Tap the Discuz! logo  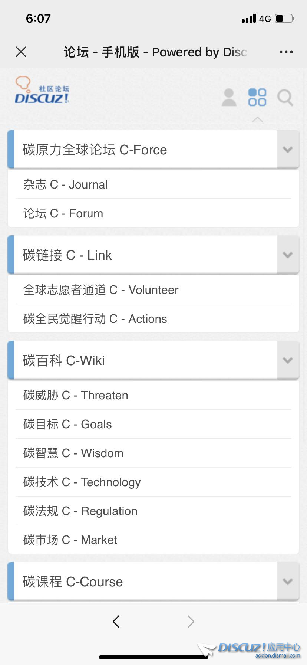(x=42, y=91)
